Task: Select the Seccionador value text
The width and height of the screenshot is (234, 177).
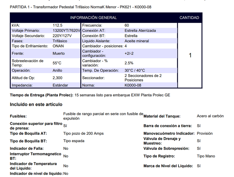Action: (x=143, y=78)
